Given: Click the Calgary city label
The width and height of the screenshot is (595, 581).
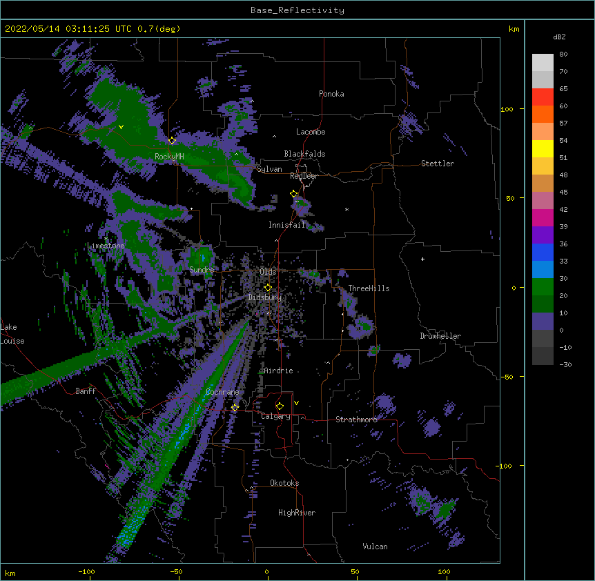Looking at the screenshot, I should click(275, 416).
